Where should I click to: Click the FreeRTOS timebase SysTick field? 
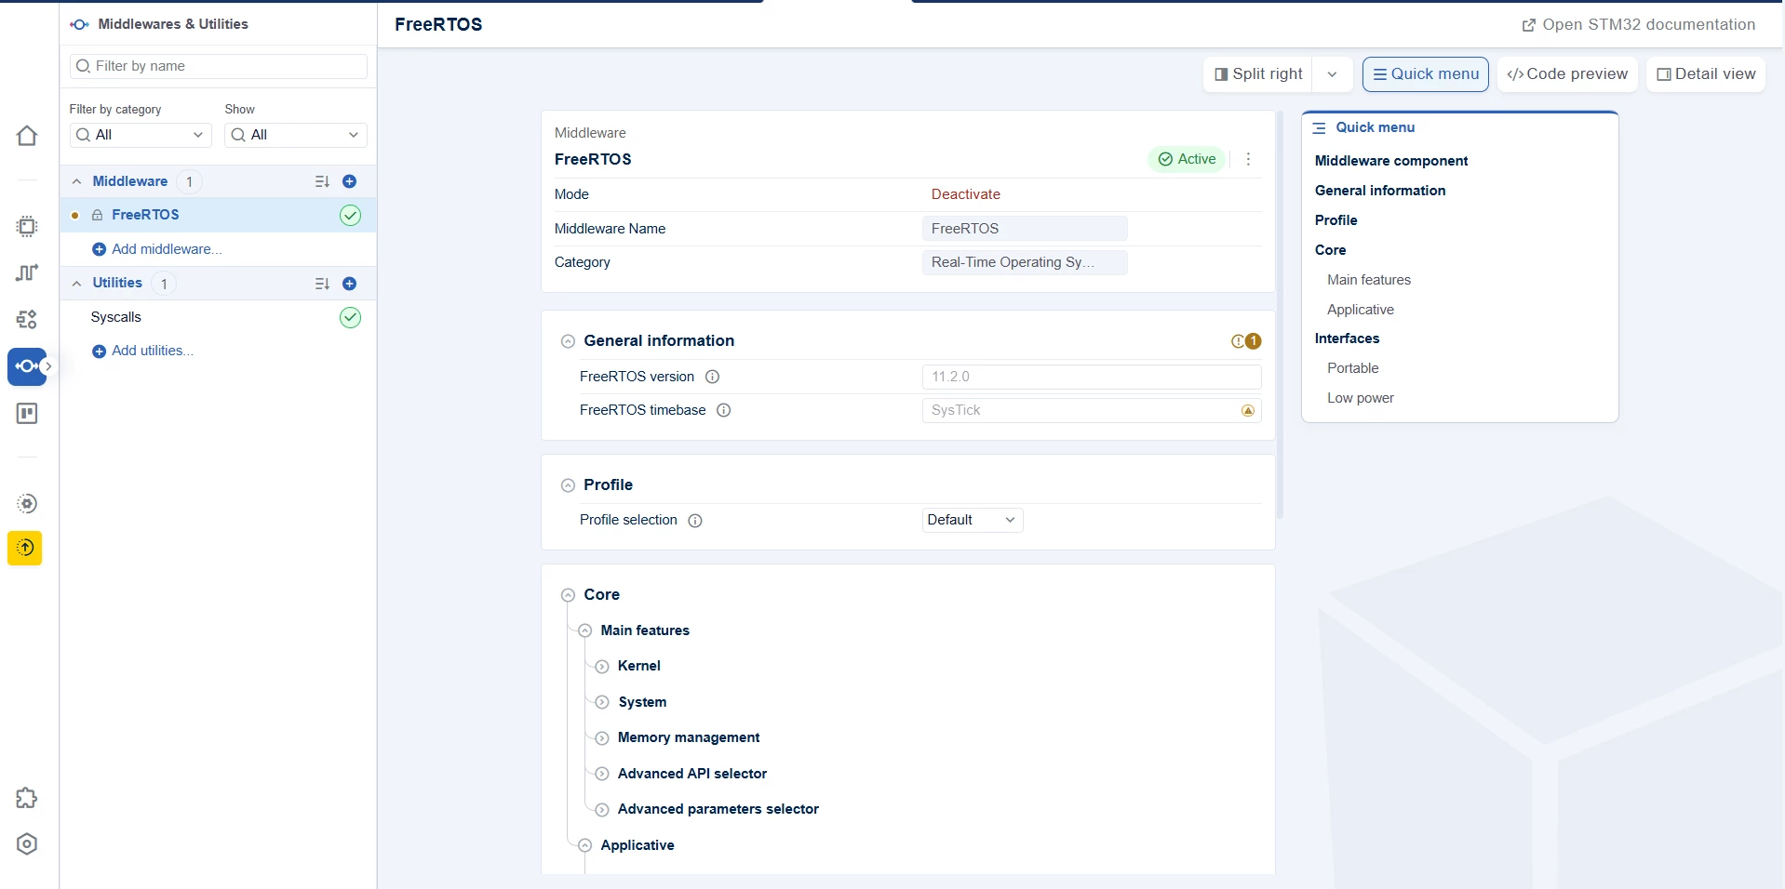coord(1092,411)
